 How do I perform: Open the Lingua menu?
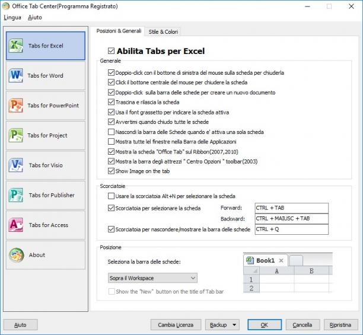click(12, 17)
